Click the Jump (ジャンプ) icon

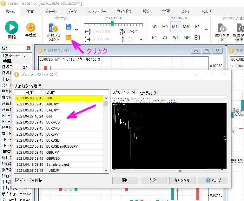(122, 32)
